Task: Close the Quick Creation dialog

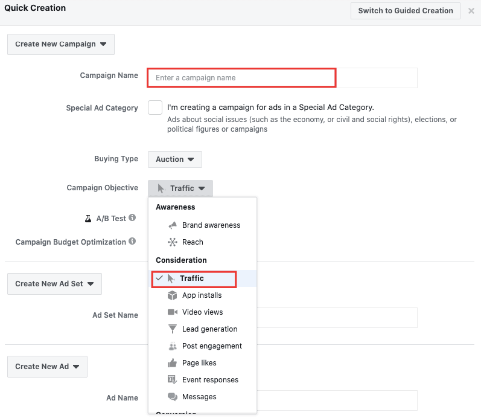Action: 471,11
